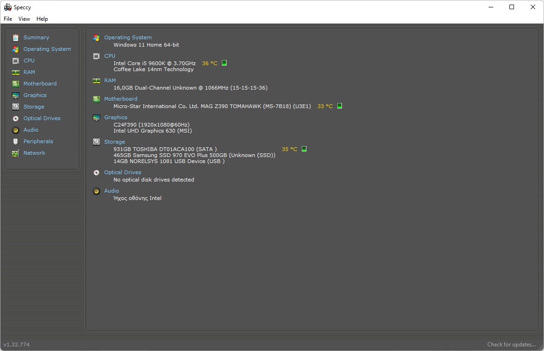The width and height of the screenshot is (544, 351).
Task: Click the green temperature indicator next to CPU
Action: tap(224, 63)
